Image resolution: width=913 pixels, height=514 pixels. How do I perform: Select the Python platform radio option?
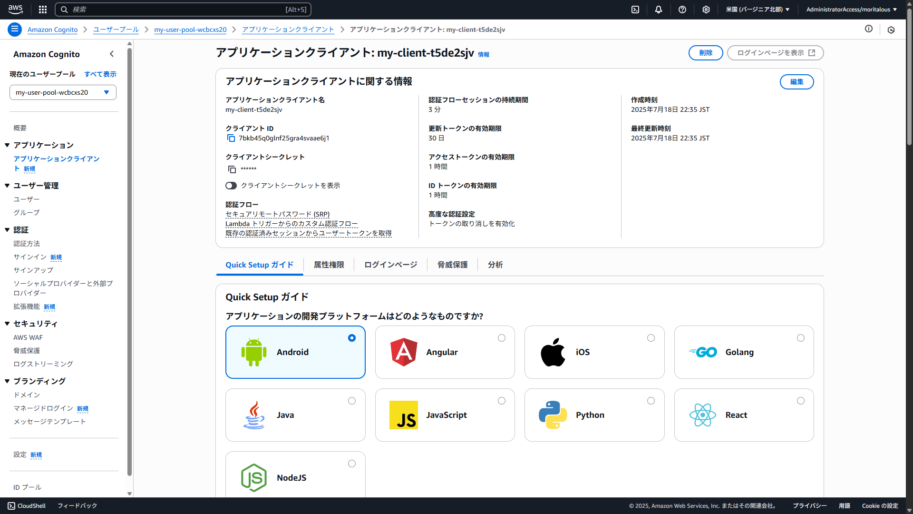(651, 401)
